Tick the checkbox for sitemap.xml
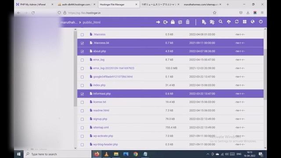Viewport: 281px width, 158px height. [x=82, y=128]
